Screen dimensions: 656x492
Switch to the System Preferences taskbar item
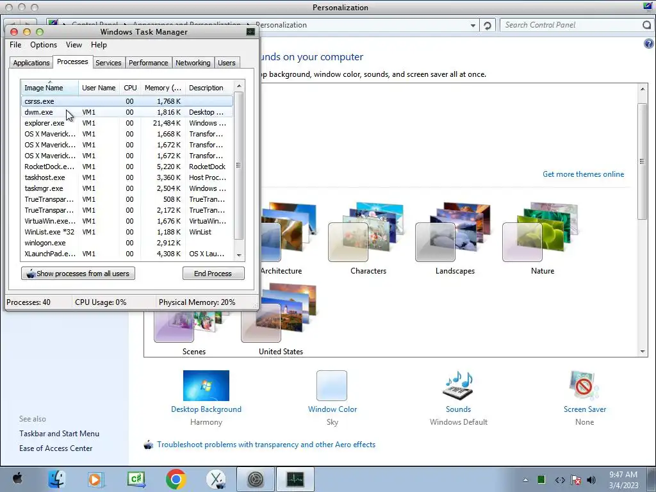point(256,479)
